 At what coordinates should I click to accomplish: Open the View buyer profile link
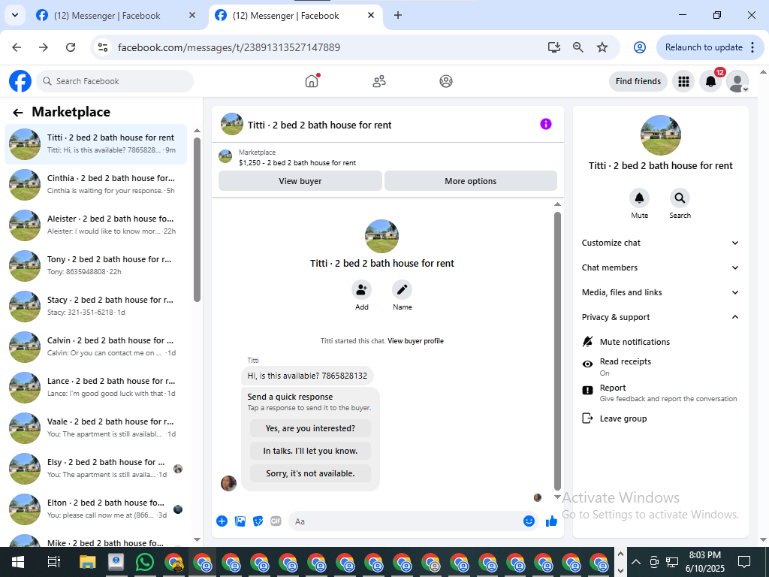[x=415, y=341]
